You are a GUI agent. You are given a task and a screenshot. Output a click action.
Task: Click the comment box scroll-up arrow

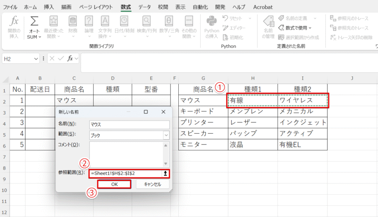pos(166,145)
